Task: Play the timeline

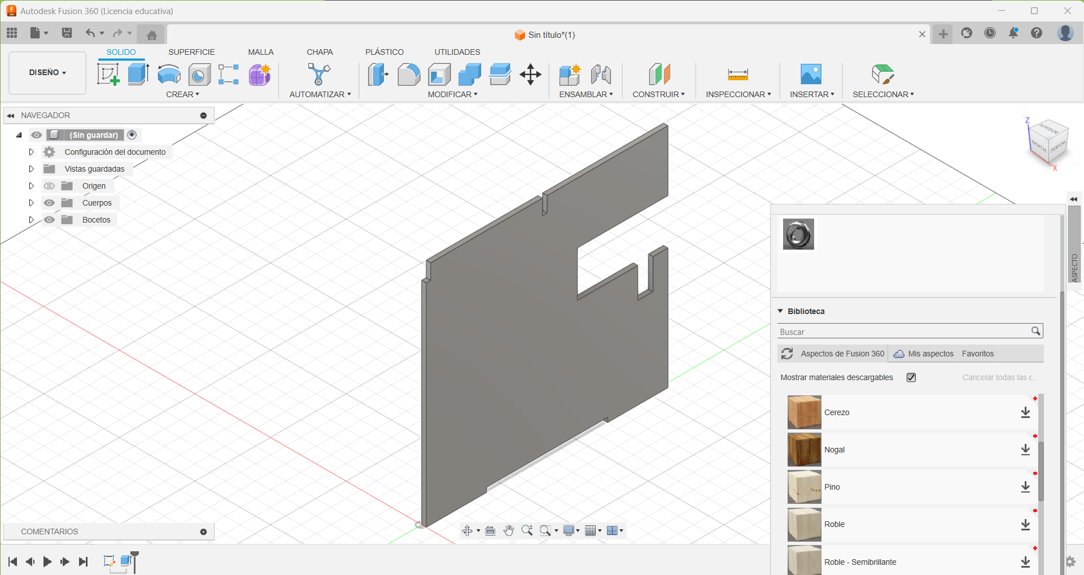Action: (x=47, y=561)
